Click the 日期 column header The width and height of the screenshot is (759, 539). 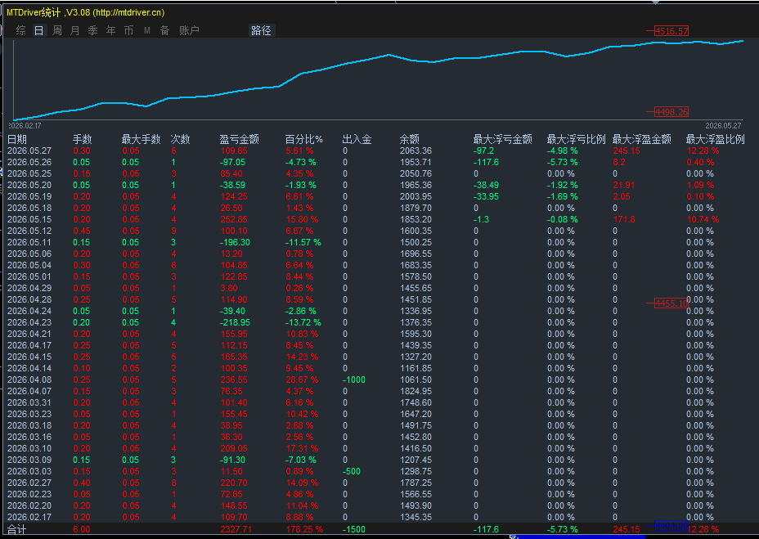click(x=17, y=140)
